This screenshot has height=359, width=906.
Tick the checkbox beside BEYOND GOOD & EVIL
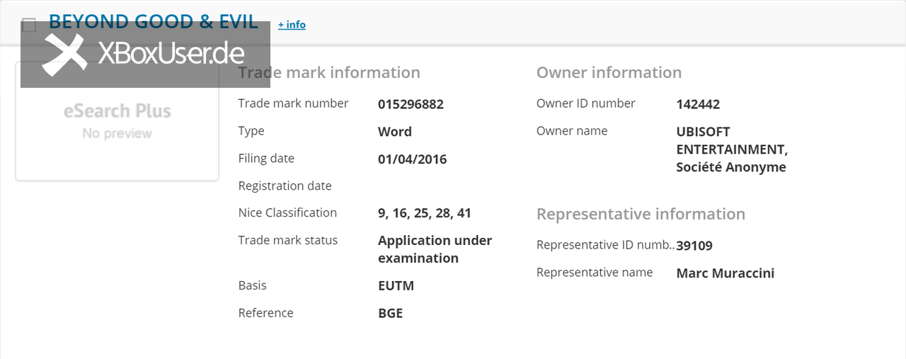pyautogui.click(x=29, y=25)
